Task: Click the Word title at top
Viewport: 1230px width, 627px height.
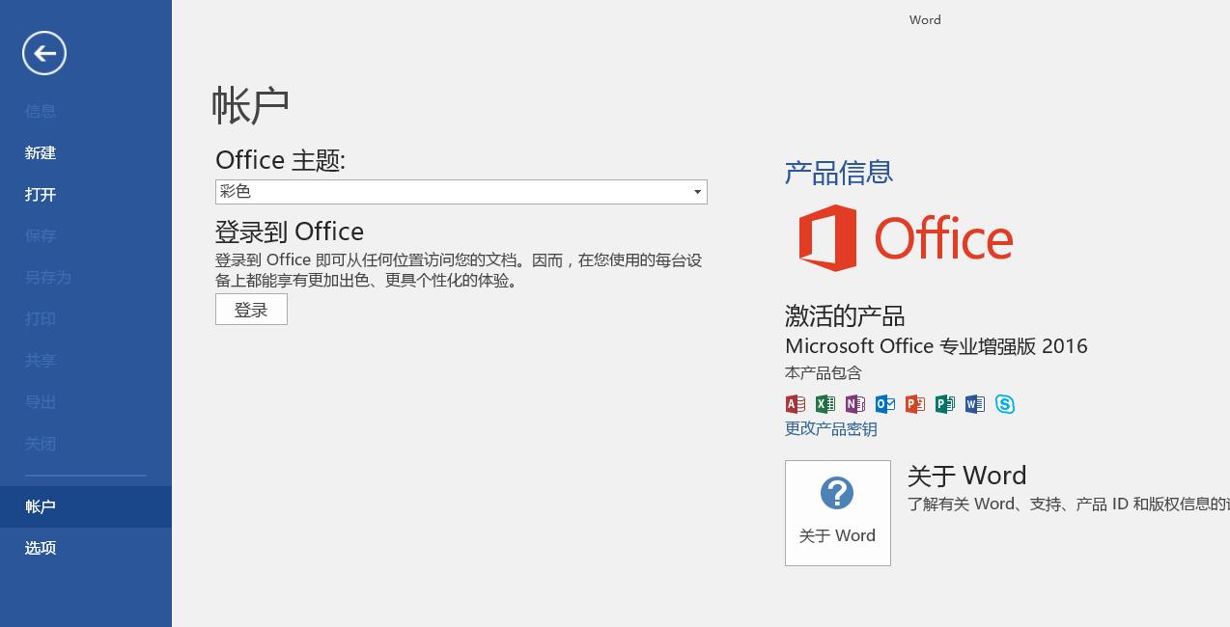Action: point(925,19)
